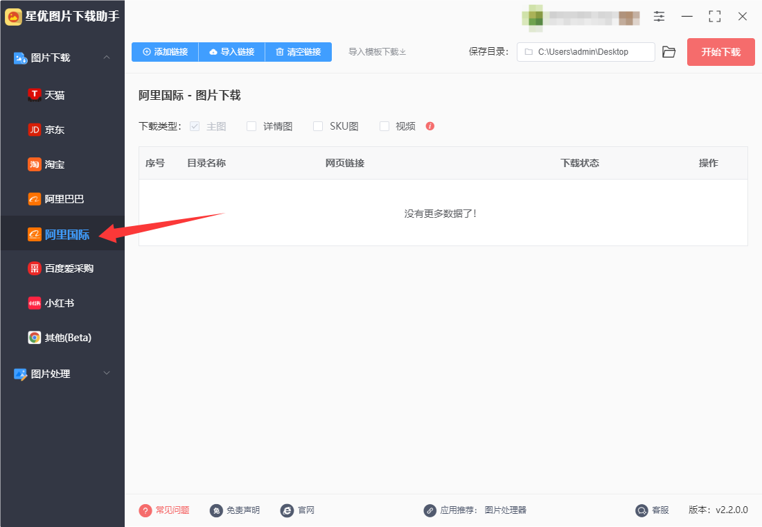Click the 添加链接 button
762x527 pixels.
(x=166, y=52)
